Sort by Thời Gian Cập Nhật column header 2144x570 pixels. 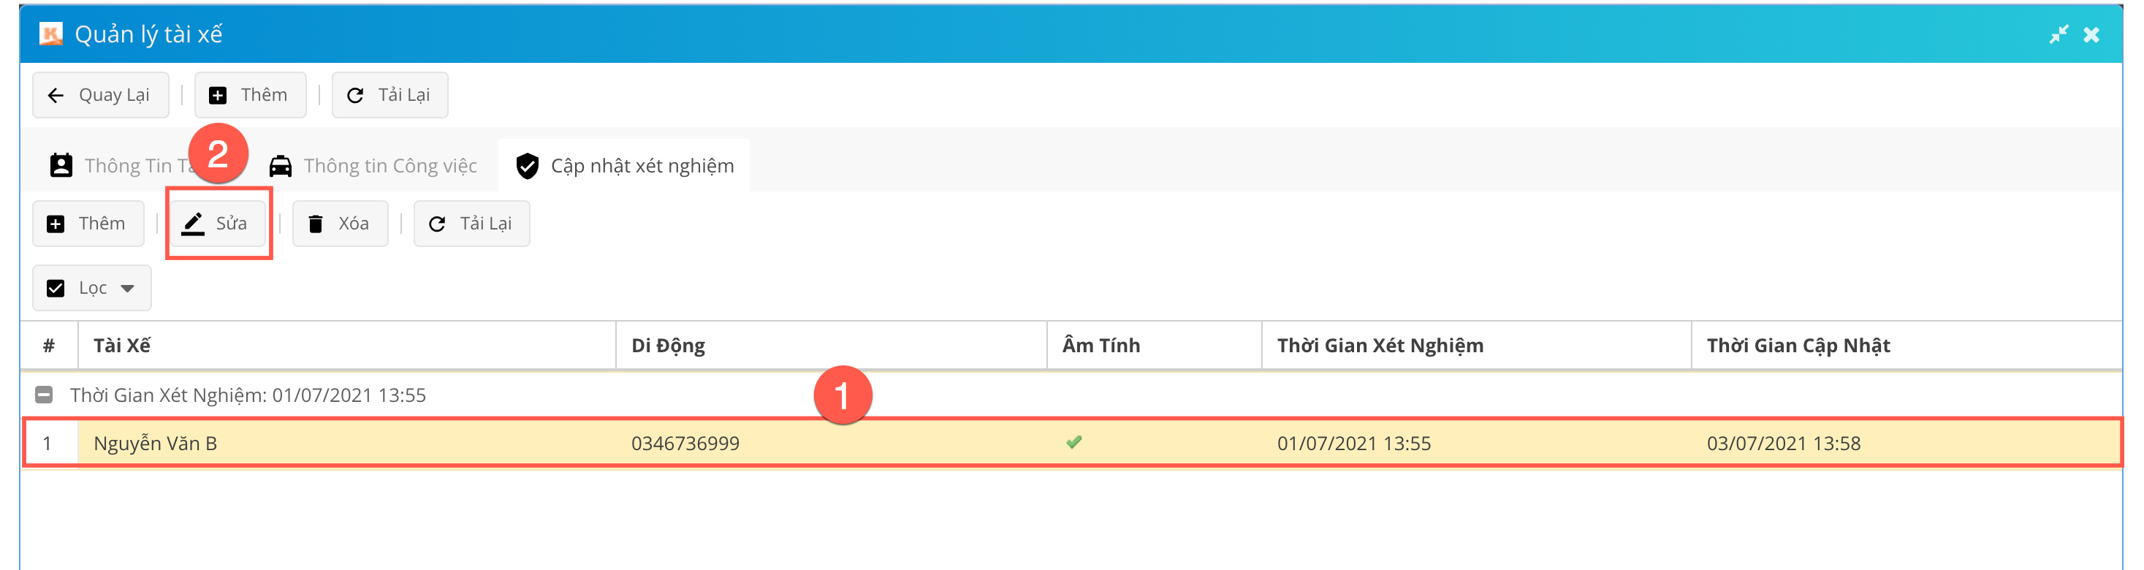(x=1798, y=346)
